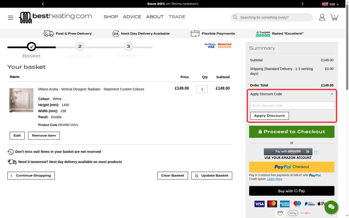
Task: Open the shopping basket icon
Action: (334, 17)
